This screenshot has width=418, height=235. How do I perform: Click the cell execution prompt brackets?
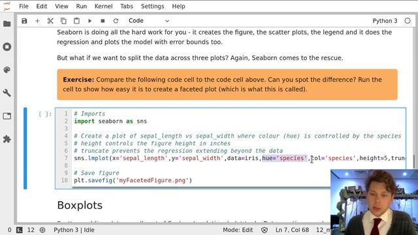[x=45, y=114]
